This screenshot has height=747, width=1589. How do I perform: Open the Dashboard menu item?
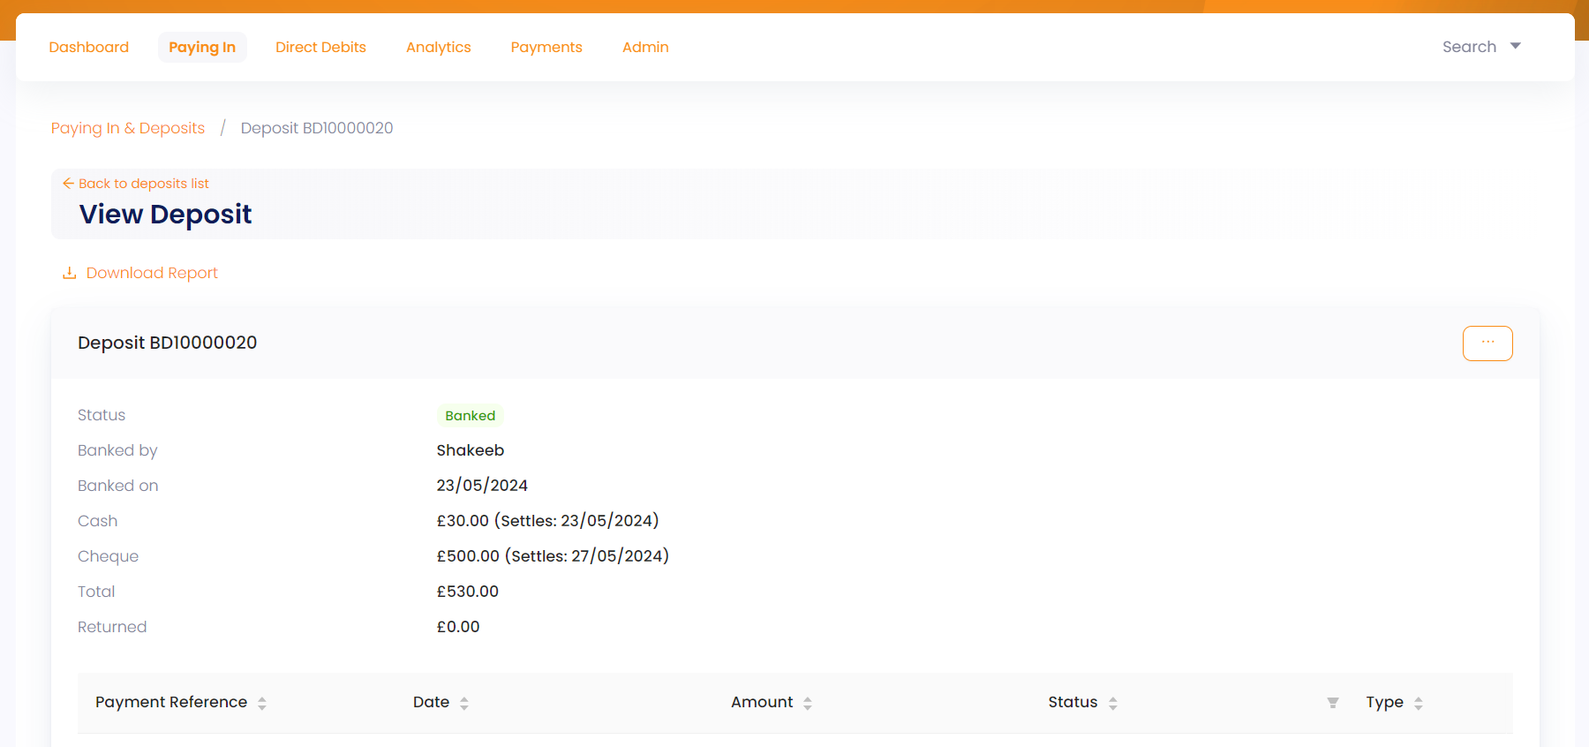coord(88,47)
